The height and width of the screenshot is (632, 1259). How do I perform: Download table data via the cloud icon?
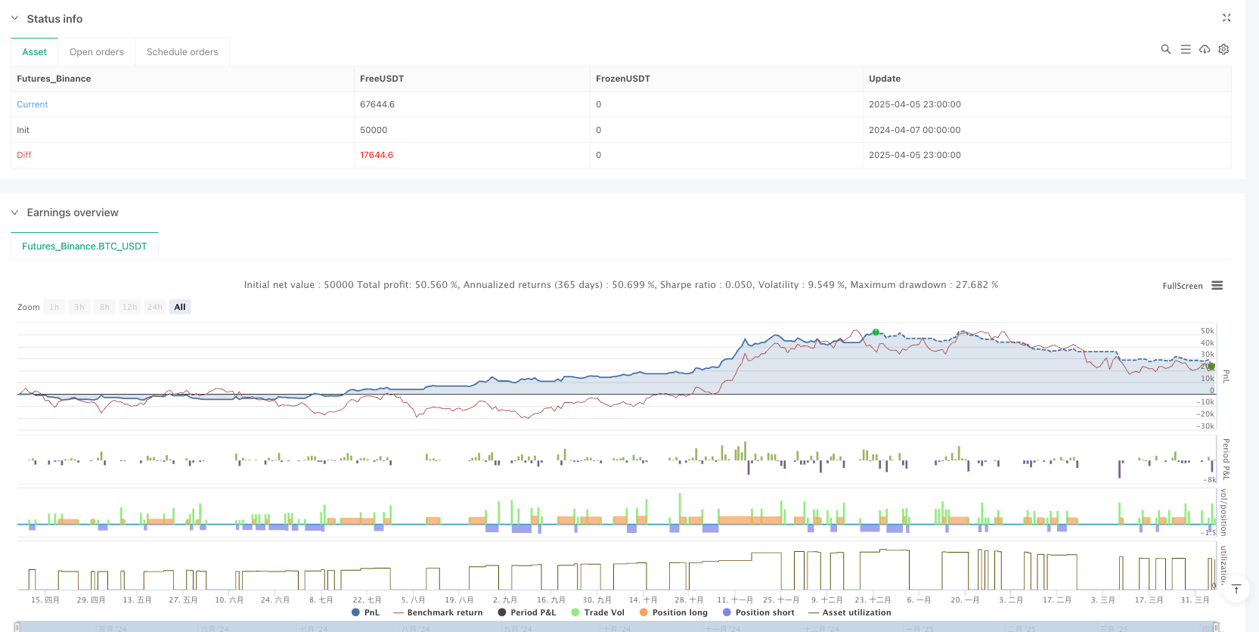[x=1205, y=49]
